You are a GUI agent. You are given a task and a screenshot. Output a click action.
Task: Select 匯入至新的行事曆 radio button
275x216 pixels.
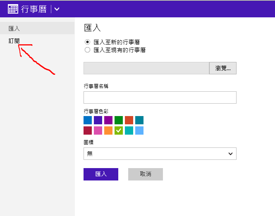click(87, 42)
